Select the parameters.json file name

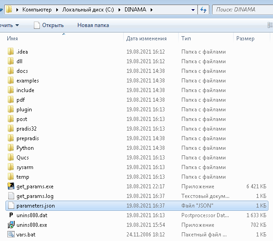[36, 206]
